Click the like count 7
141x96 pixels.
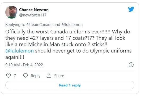click(15, 76)
